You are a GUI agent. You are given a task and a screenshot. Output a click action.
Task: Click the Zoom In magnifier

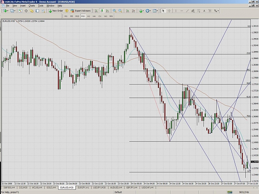114,11
